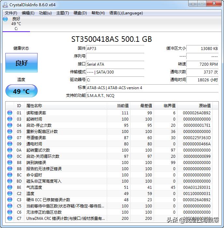Viewport: 224px width, 228px height.
Task: Click the 当前值 column header
Action: pyautogui.click(x=119, y=106)
